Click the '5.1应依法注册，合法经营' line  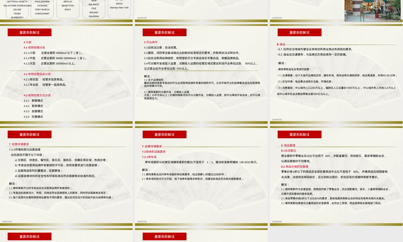pos(161,48)
